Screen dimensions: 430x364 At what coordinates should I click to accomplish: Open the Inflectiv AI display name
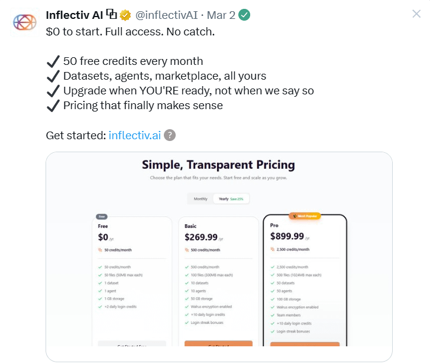[x=75, y=15]
